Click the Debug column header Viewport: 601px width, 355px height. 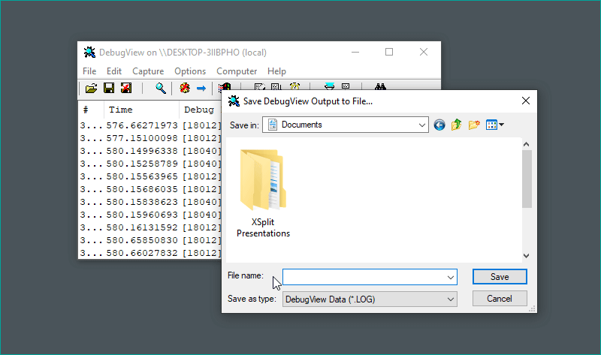coord(200,110)
